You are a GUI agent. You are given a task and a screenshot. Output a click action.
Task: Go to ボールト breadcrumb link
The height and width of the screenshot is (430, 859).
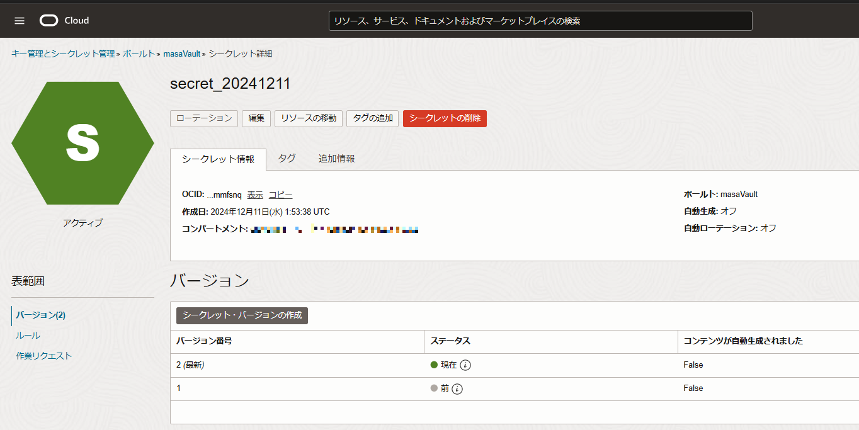pyautogui.click(x=139, y=54)
